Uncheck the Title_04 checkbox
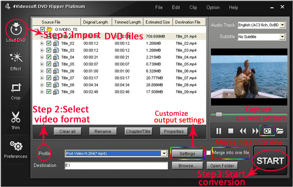Viewport: 293px width, 187px height. [49, 57]
